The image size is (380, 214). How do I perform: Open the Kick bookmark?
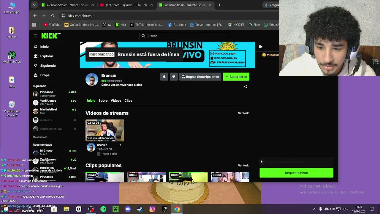click(x=121, y=25)
